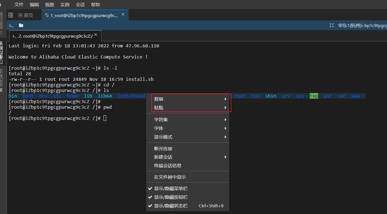Image resolution: width=387 pixels, height=214 pixels.
Task: Click the usr directory in ls output
Action: pyautogui.click(x=328, y=96)
